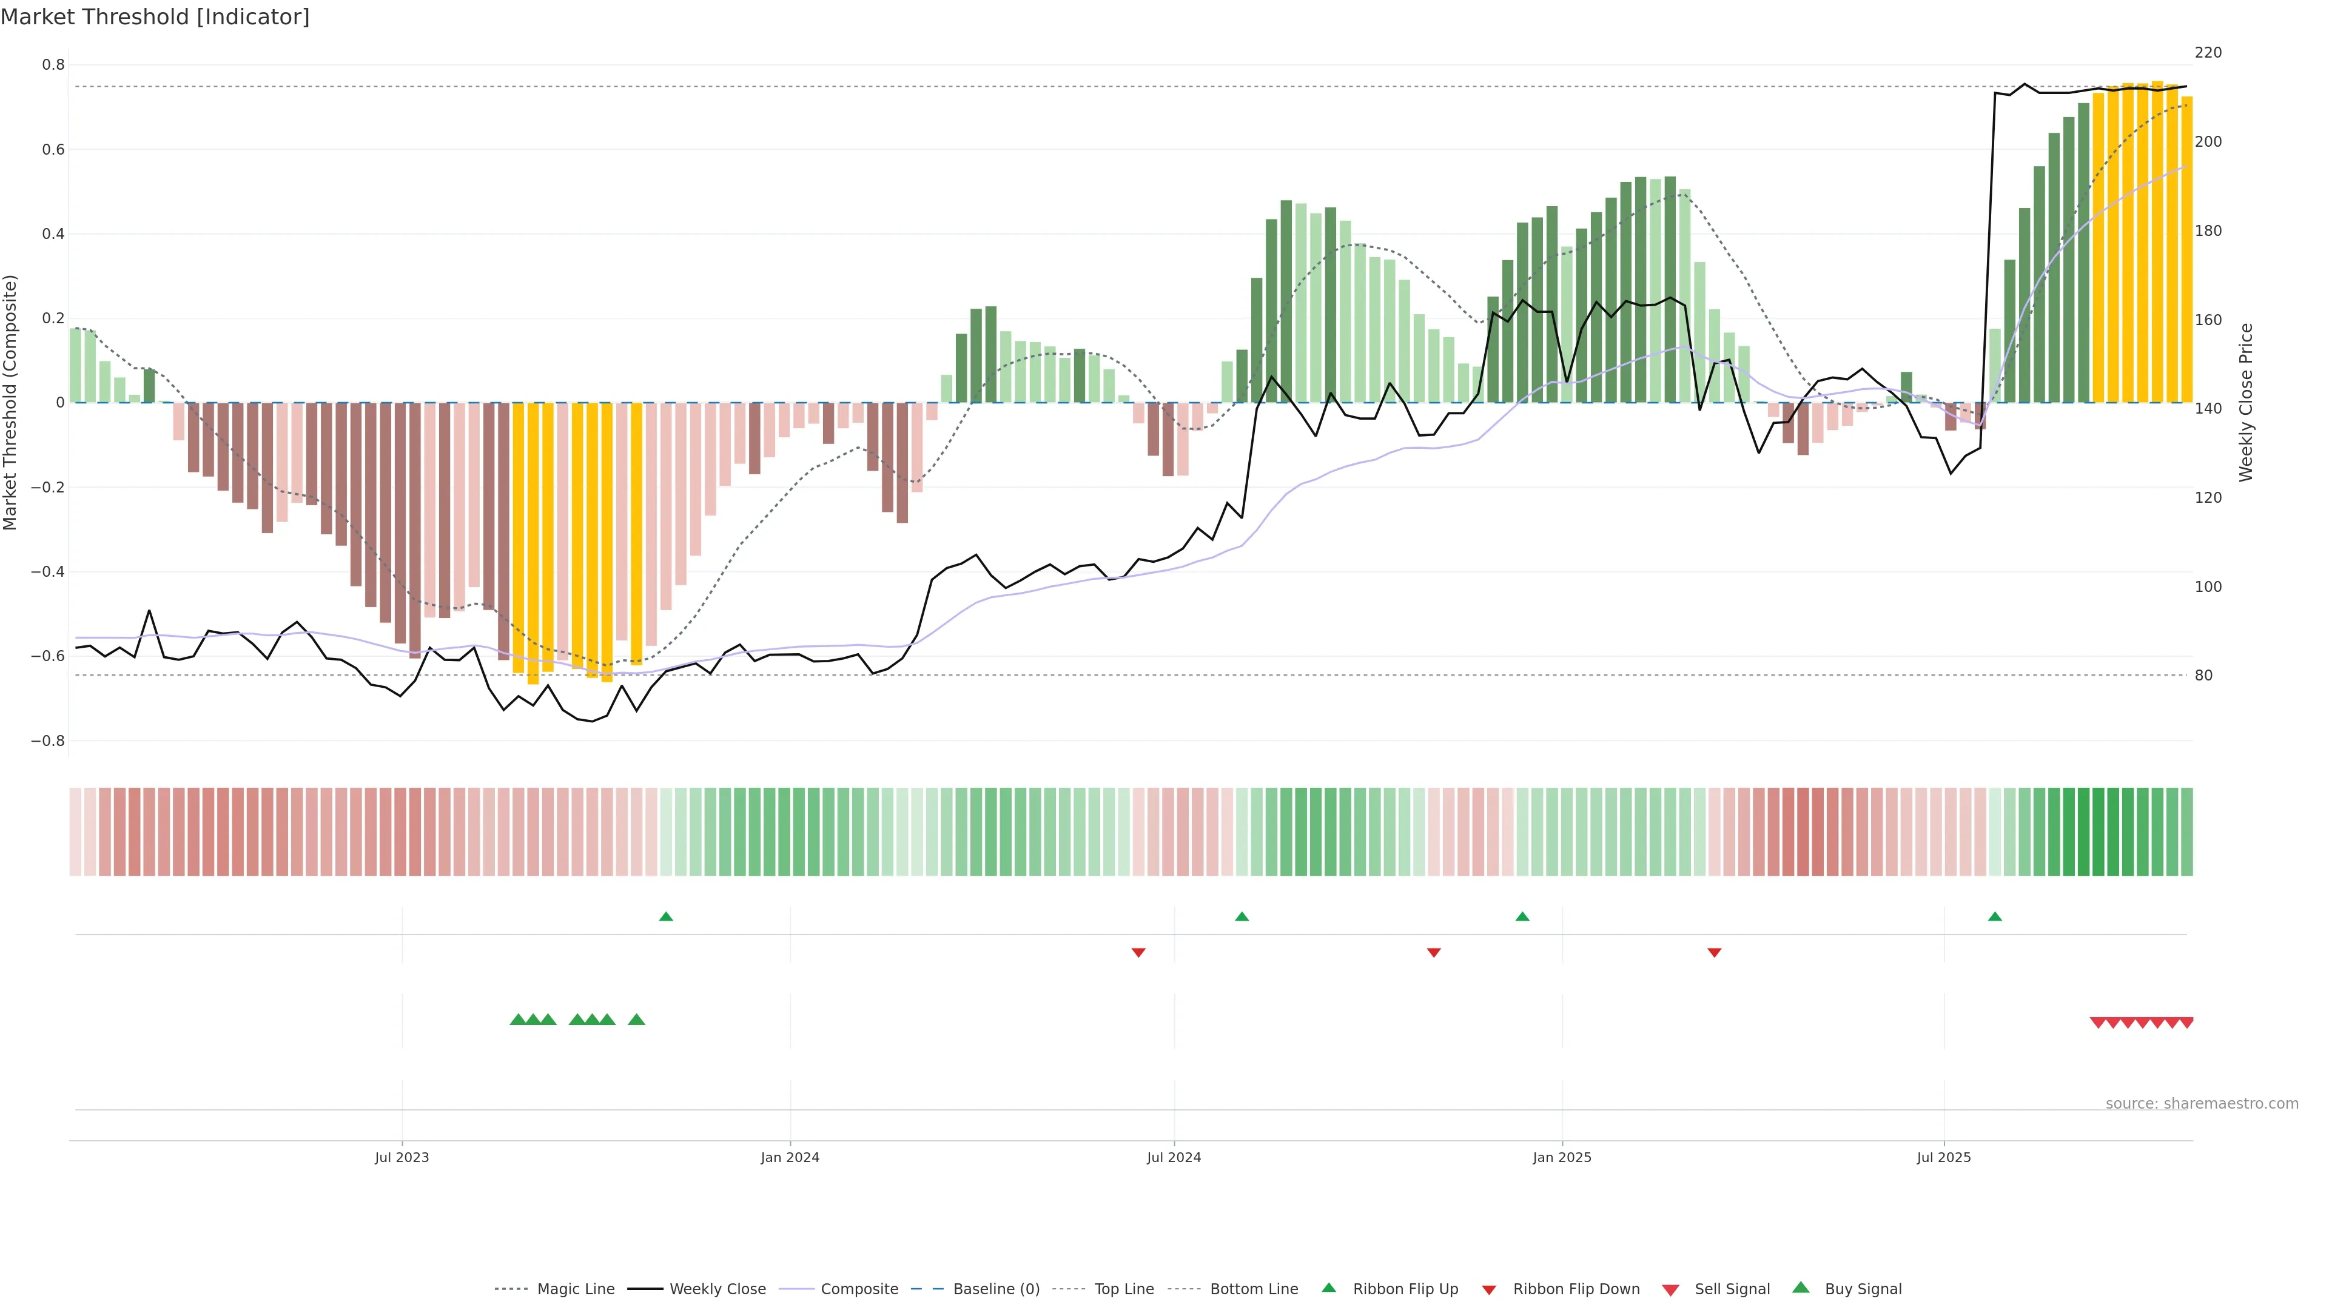Click the Sell Signal legend triangle icon
Screen dimensions: 2329x1310
point(1670,1289)
